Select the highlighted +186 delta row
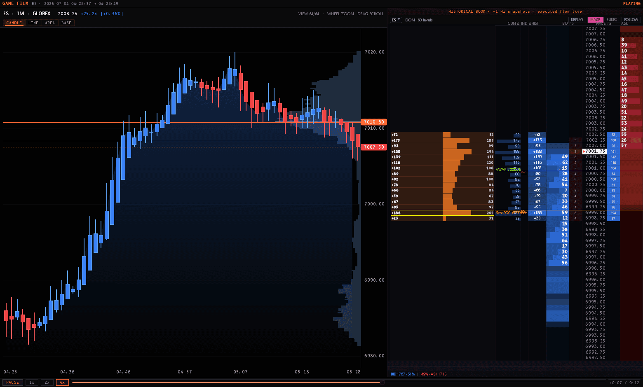The image size is (643, 387). coord(442,213)
